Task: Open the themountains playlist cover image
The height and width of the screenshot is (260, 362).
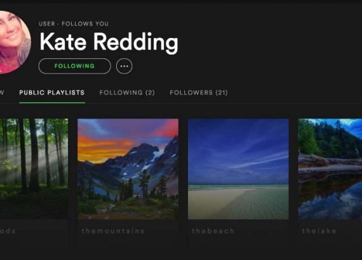Action: (x=128, y=169)
